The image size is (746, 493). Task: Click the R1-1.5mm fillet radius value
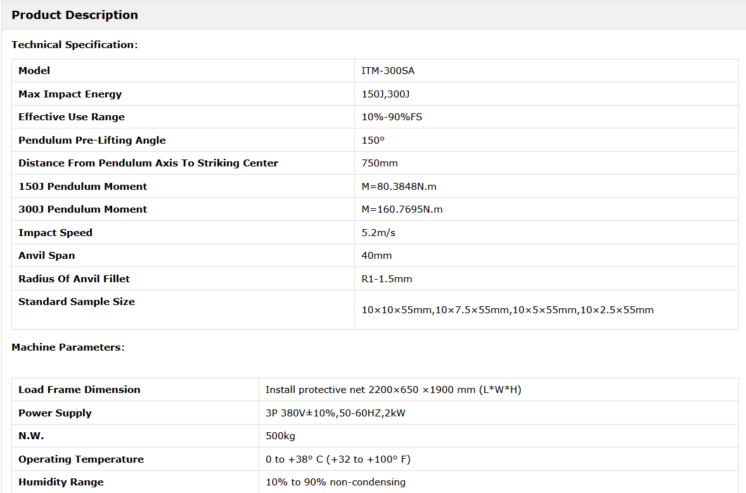point(387,279)
